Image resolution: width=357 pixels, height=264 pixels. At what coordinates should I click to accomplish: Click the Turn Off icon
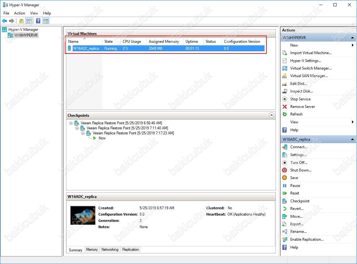[x=285, y=163]
